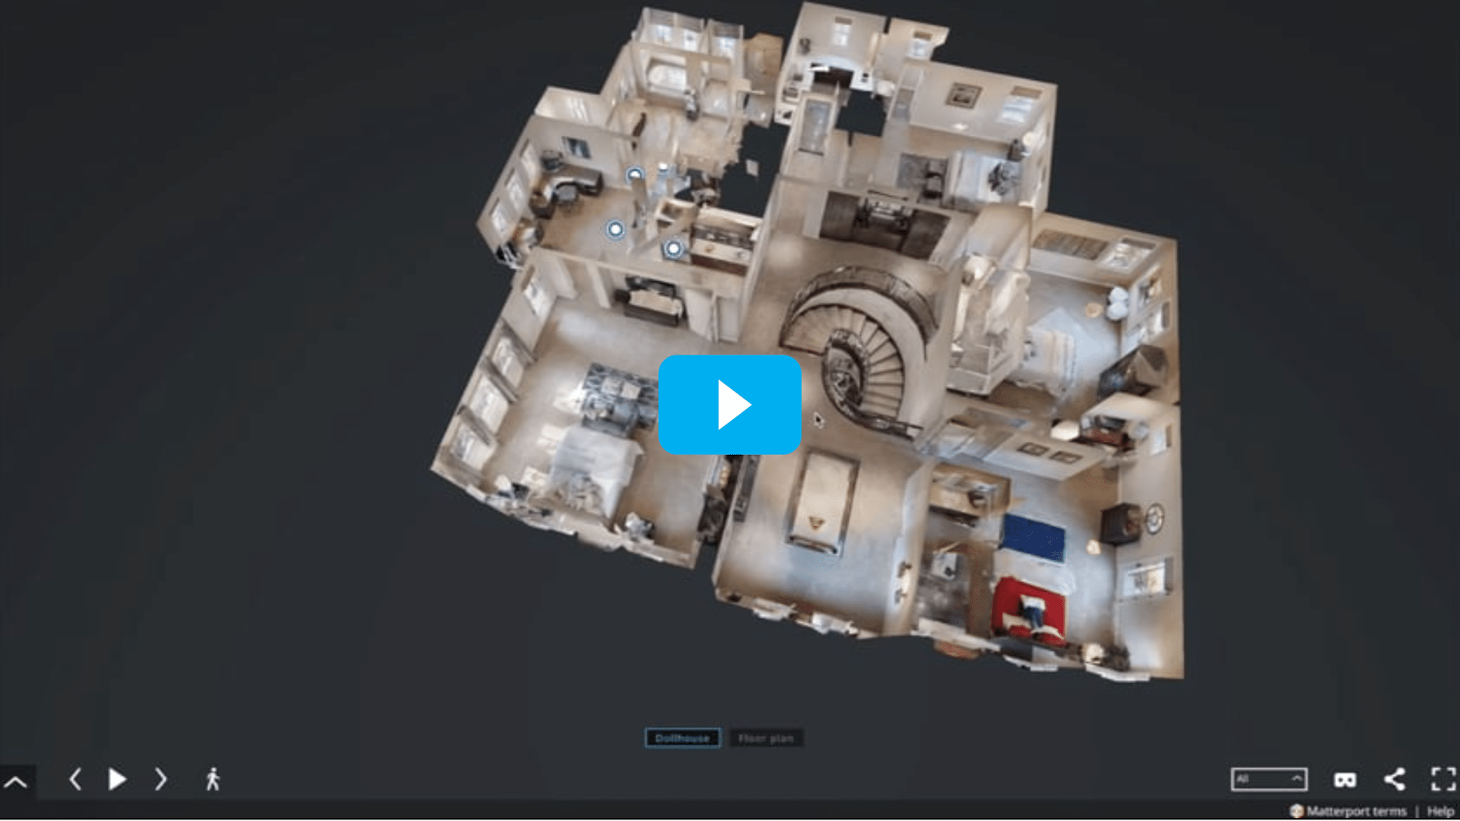
Task: Click the red bed in the bedroom
Action: pos(1028,610)
